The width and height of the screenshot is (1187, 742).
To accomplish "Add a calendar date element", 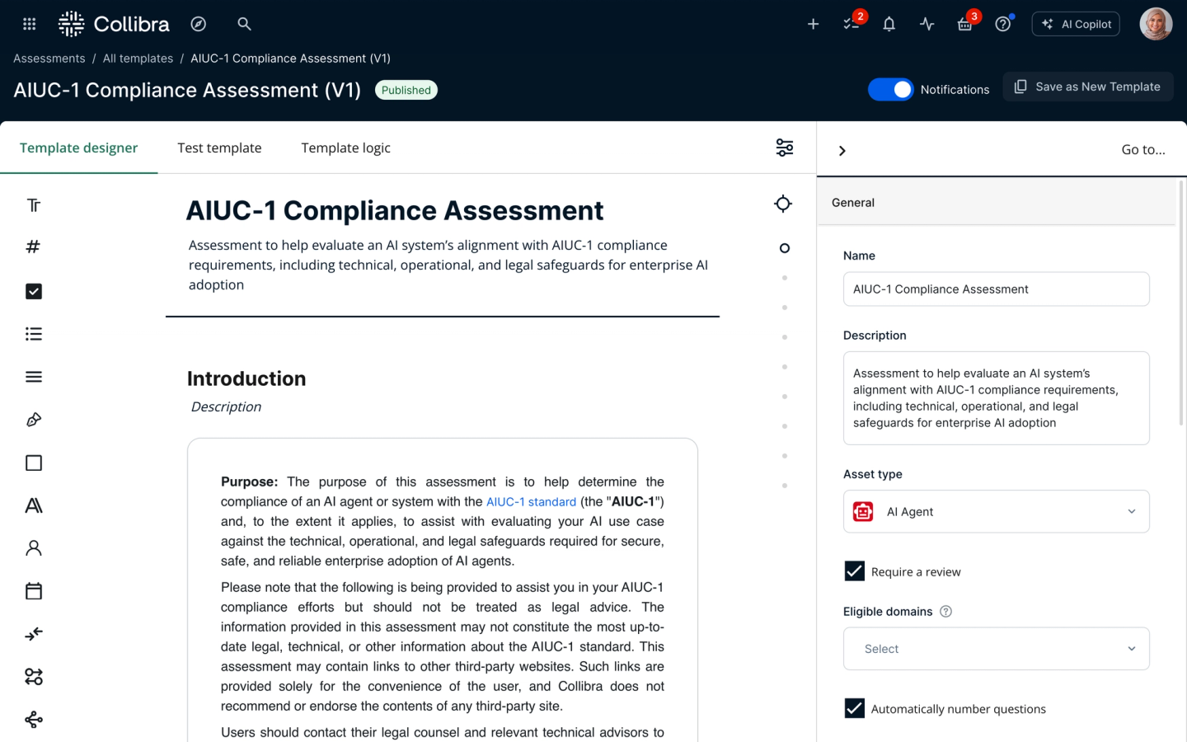I will [x=34, y=591].
